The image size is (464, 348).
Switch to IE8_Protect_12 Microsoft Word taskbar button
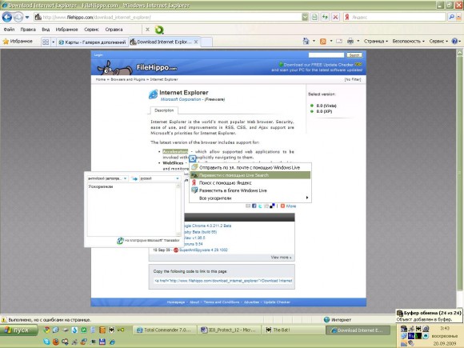229,330
